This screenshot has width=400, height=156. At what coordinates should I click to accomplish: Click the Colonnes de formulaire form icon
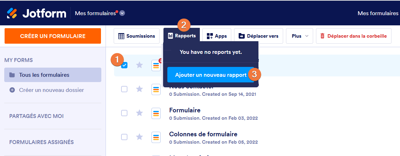tap(156, 137)
